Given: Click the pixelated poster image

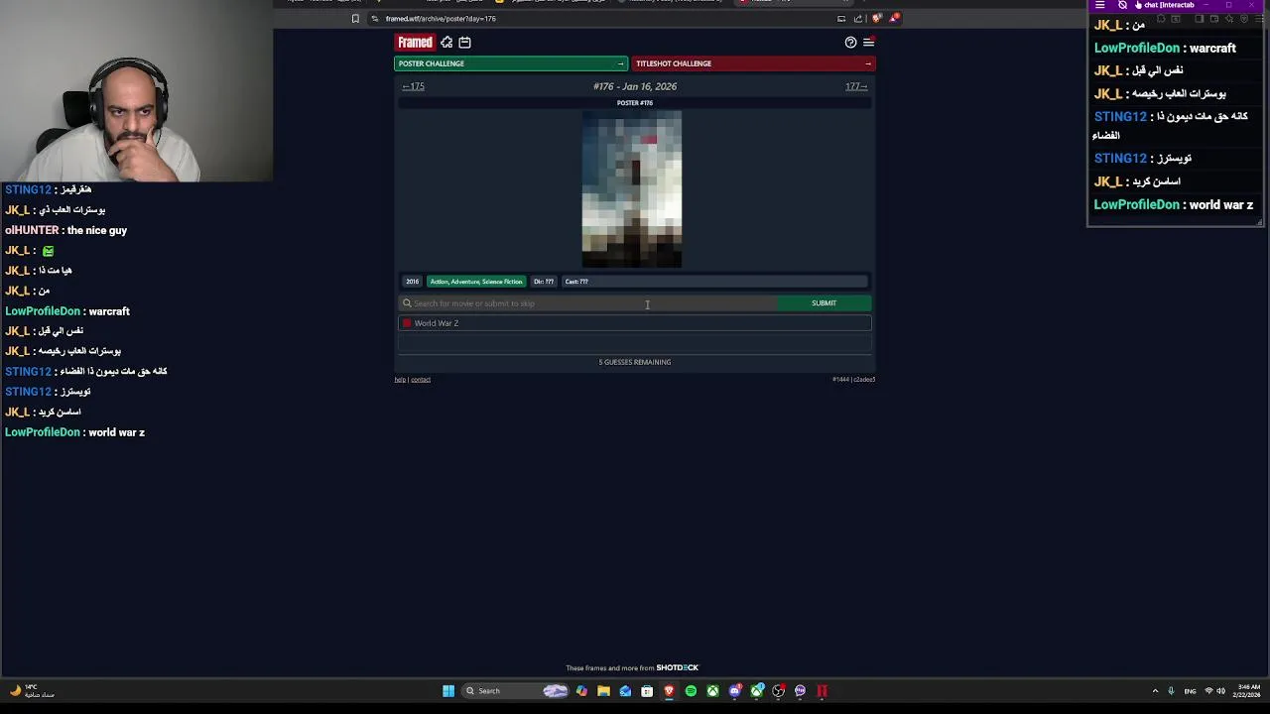Looking at the screenshot, I should point(632,188).
